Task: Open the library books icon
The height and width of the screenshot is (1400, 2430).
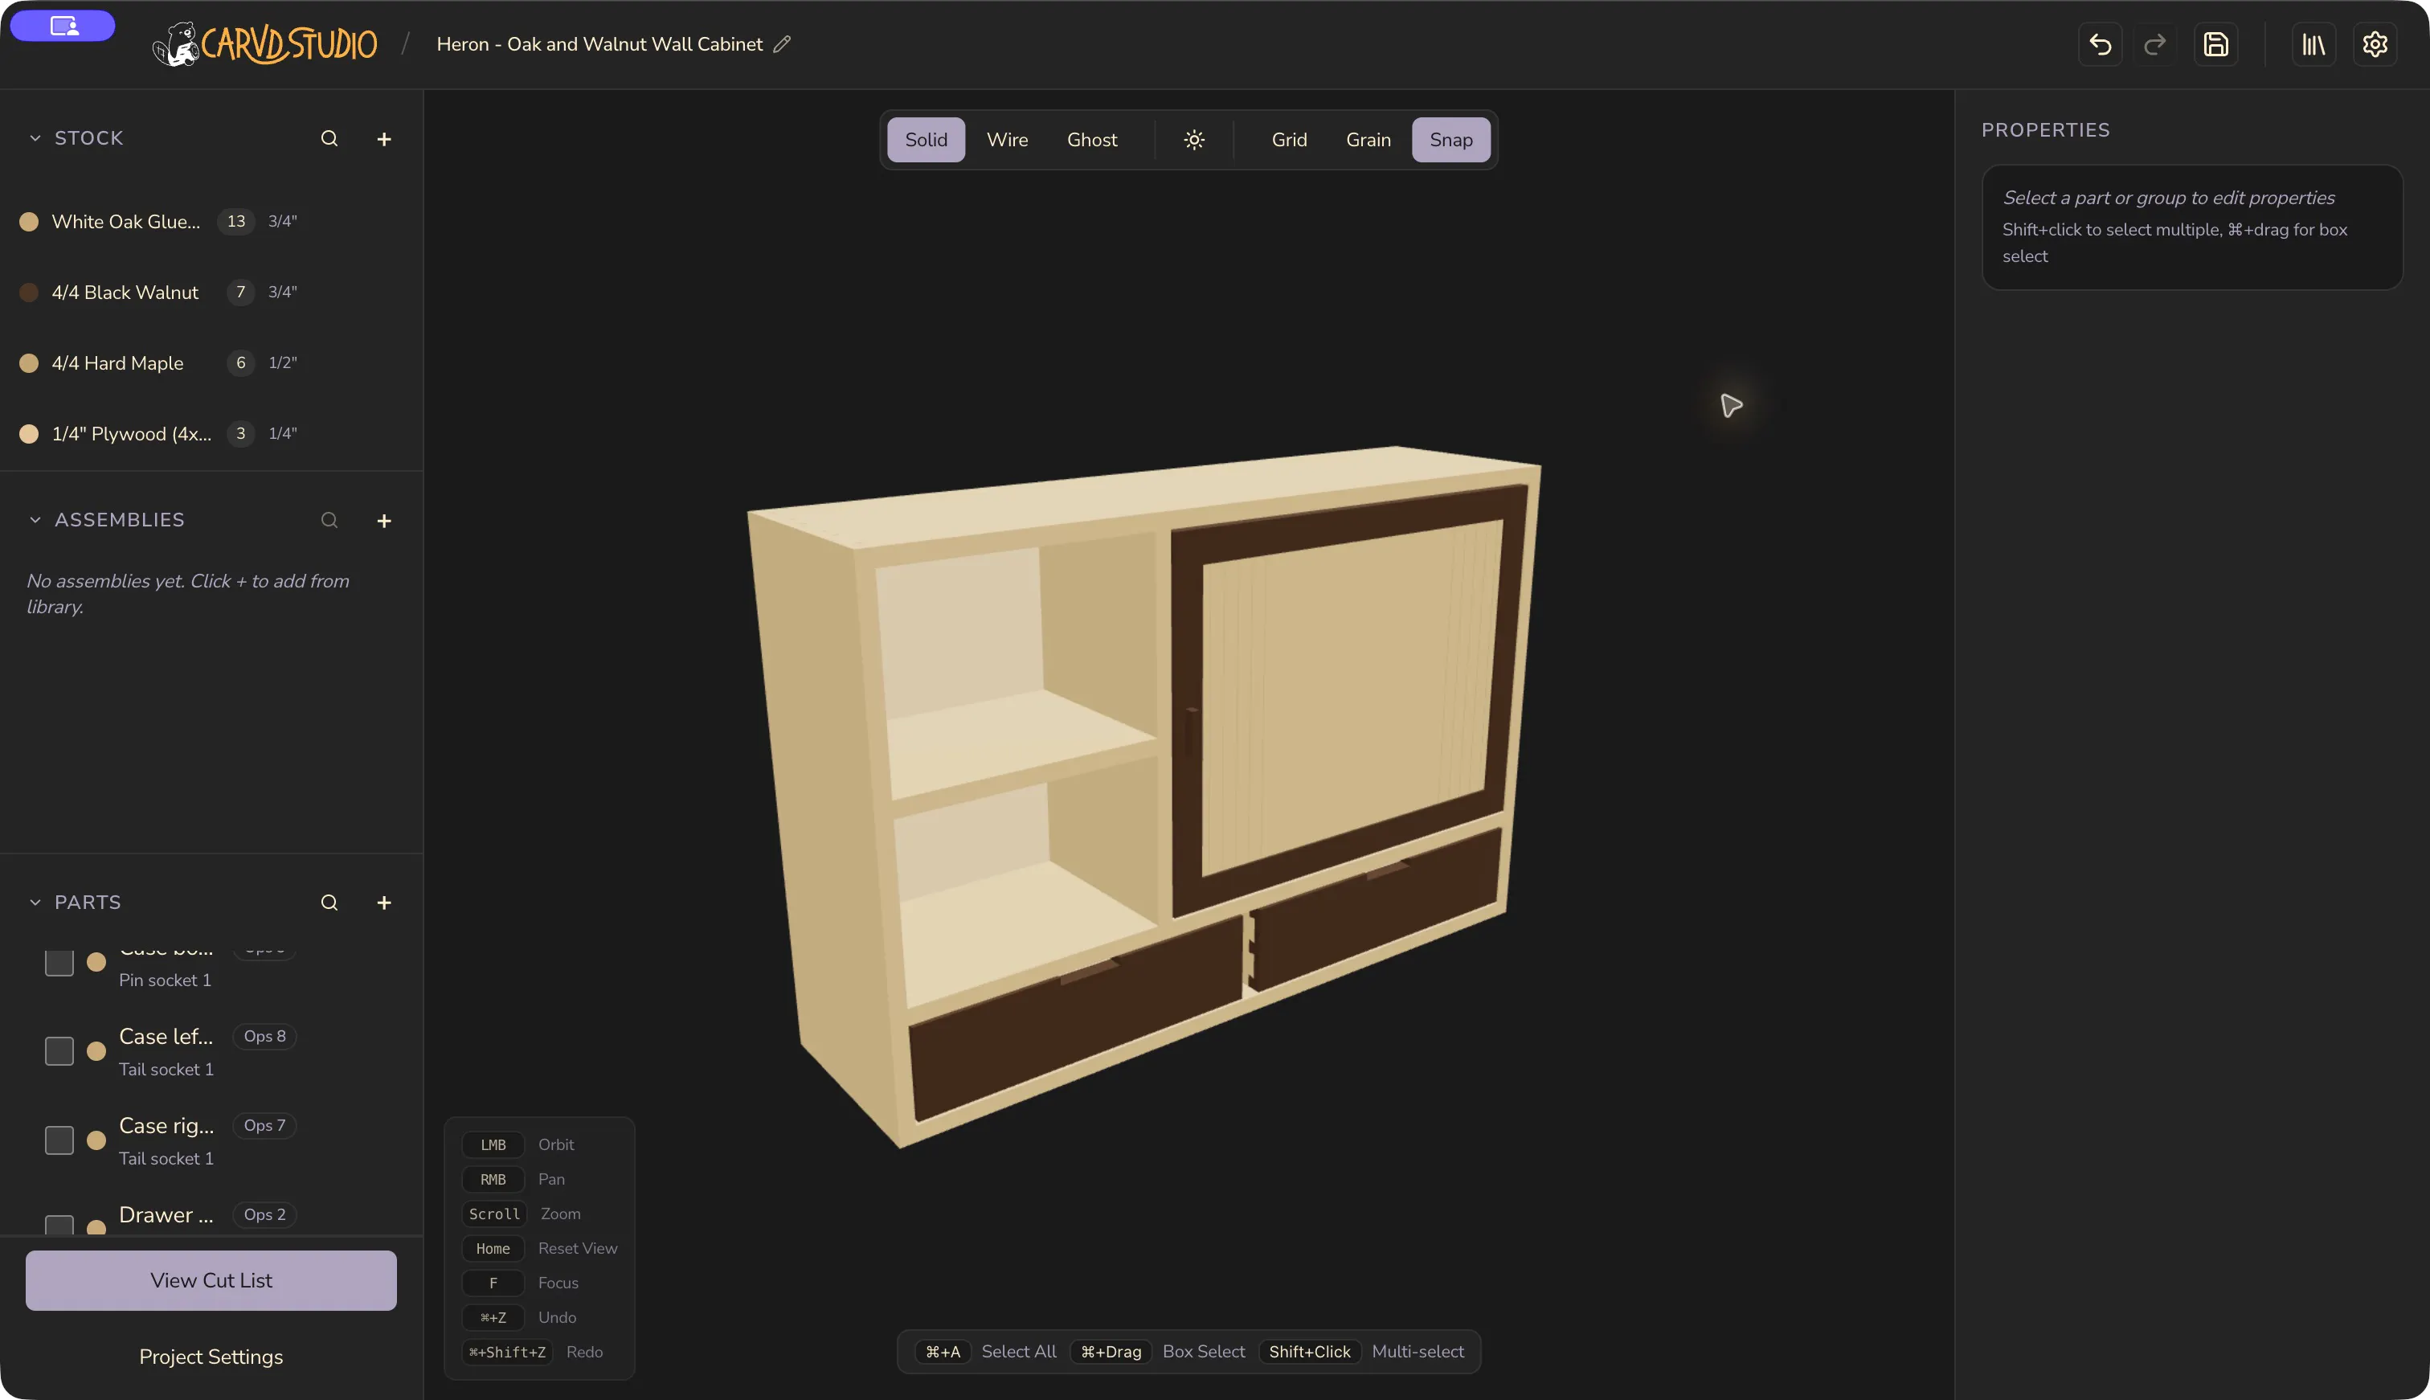Action: [2313, 44]
